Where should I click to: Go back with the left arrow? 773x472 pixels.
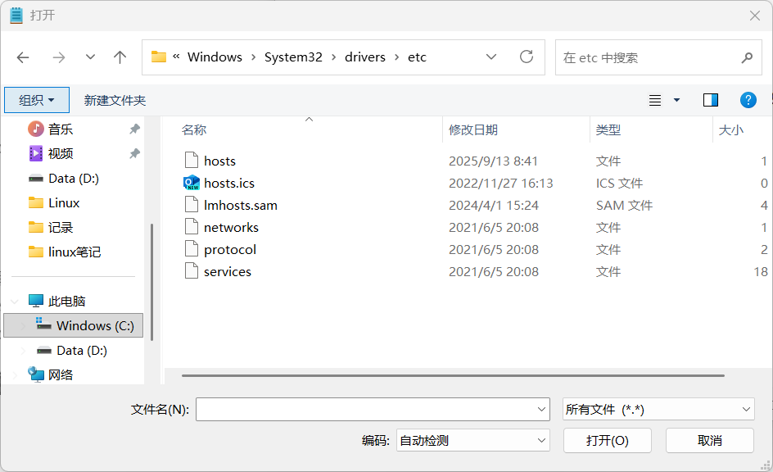click(x=23, y=57)
